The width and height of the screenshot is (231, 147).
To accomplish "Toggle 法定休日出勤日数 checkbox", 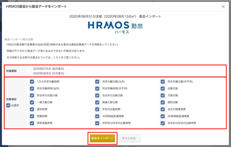I will click(97, 96).
